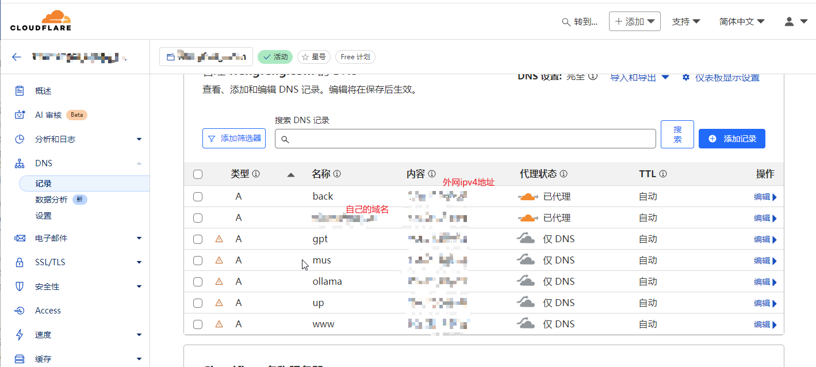Click the warning triangle in mus row
The width and height of the screenshot is (816, 367).
pos(219,260)
